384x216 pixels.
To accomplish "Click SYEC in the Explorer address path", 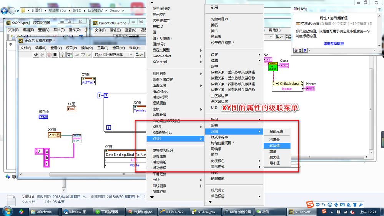I will (76, 10).
